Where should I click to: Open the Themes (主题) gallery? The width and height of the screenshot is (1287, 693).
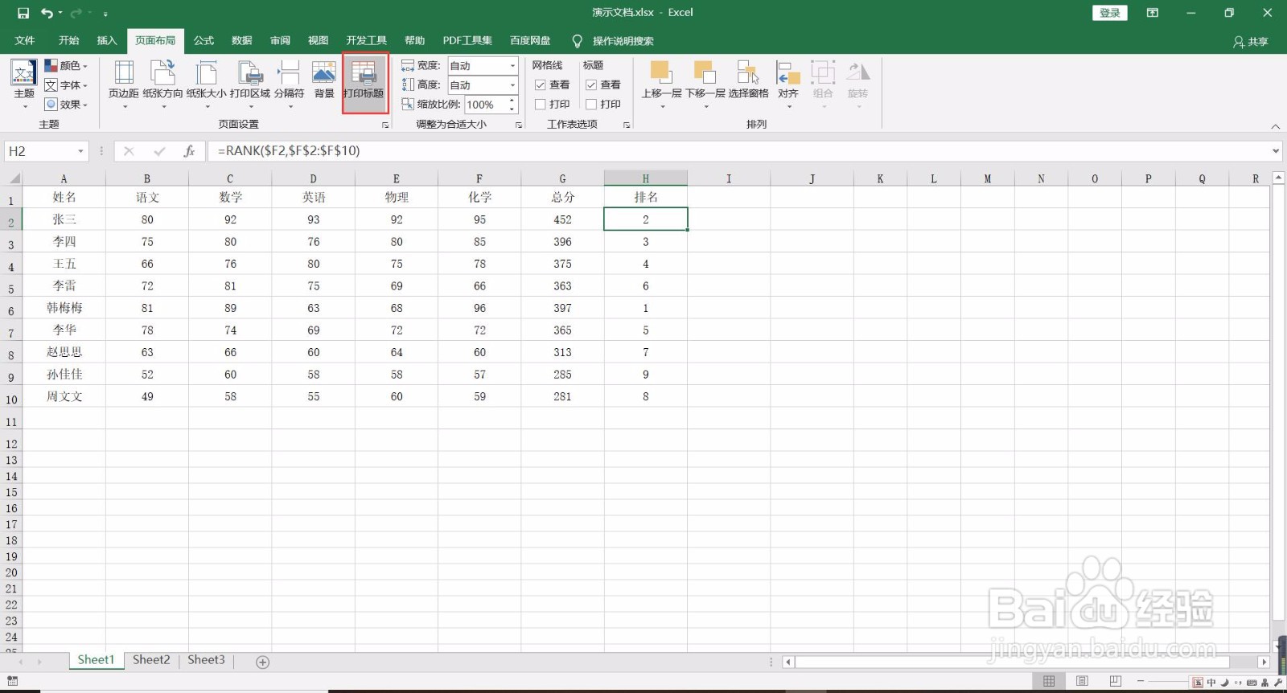(x=24, y=84)
